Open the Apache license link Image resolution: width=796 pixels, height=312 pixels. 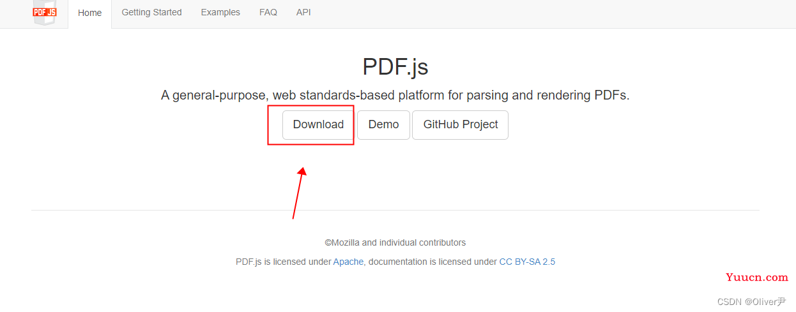point(348,262)
